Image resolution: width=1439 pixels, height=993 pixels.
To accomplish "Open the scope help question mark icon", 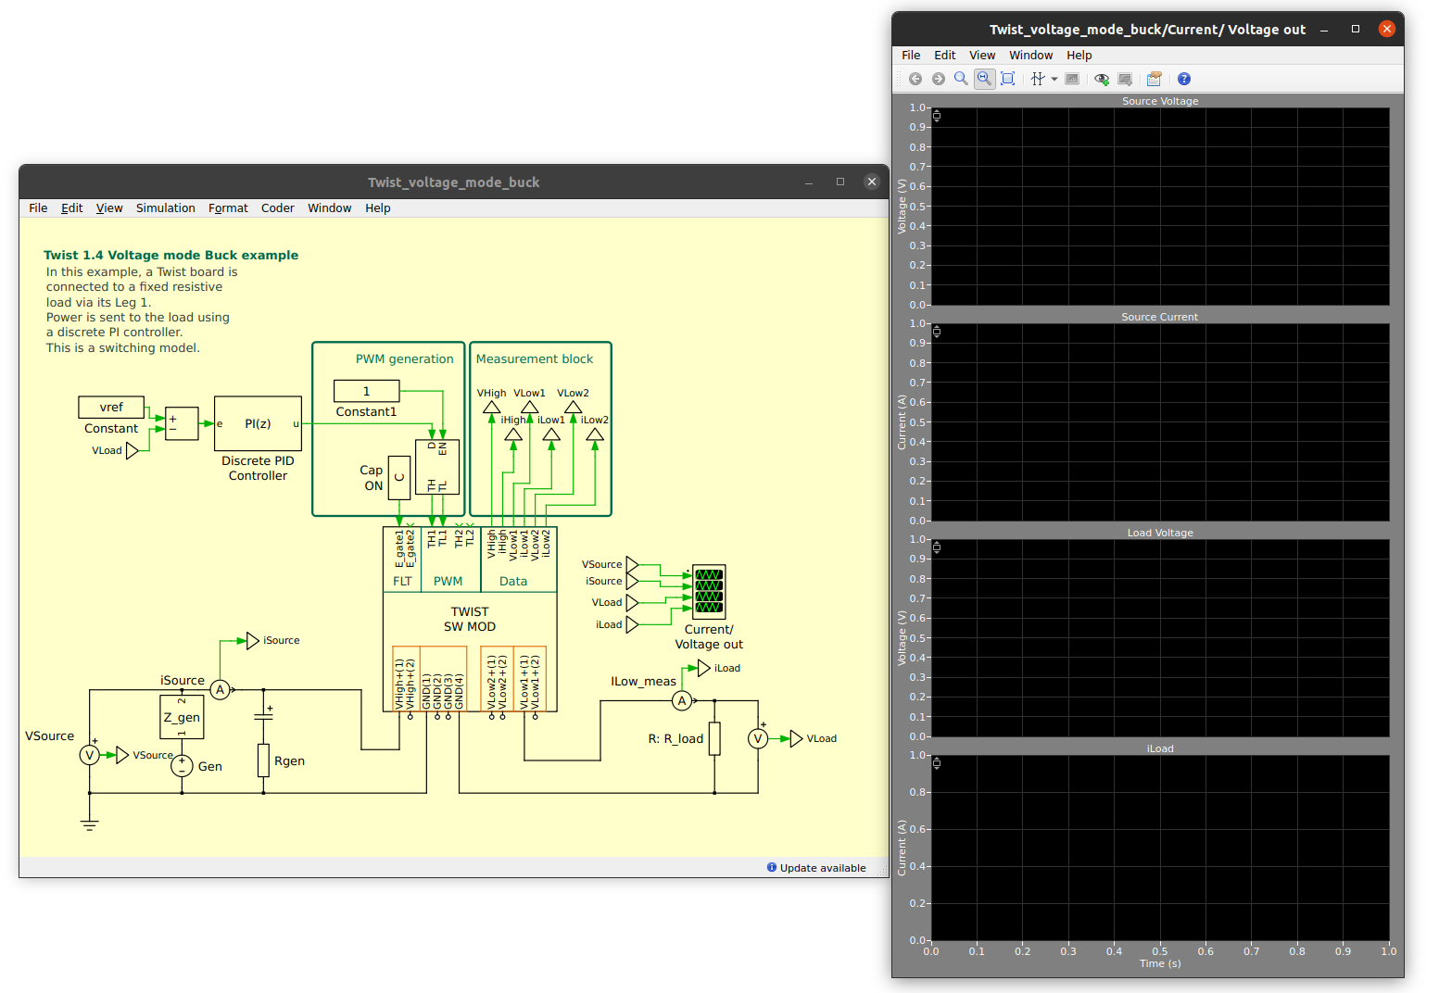I will pos(1184,79).
